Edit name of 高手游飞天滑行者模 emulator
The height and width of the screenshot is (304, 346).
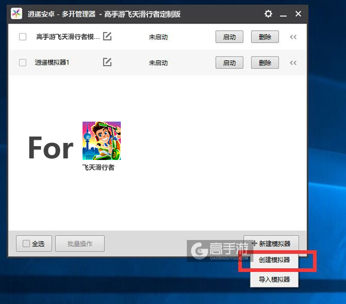tap(107, 36)
